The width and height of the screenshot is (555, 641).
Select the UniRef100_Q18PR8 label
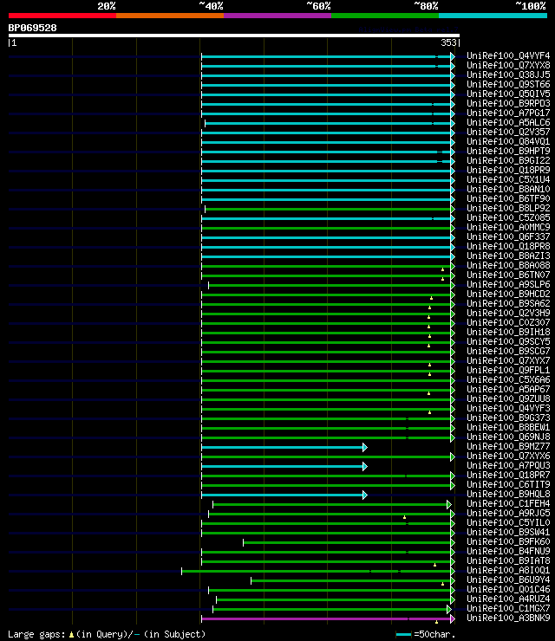coord(508,246)
